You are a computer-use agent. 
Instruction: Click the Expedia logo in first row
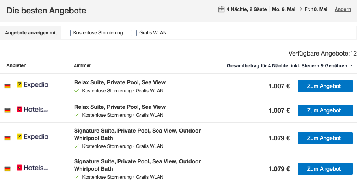[x=32, y=85]
